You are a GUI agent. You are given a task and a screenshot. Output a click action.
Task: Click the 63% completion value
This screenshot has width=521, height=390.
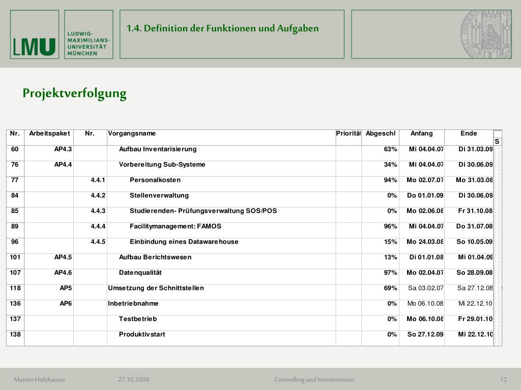(390, 149)
